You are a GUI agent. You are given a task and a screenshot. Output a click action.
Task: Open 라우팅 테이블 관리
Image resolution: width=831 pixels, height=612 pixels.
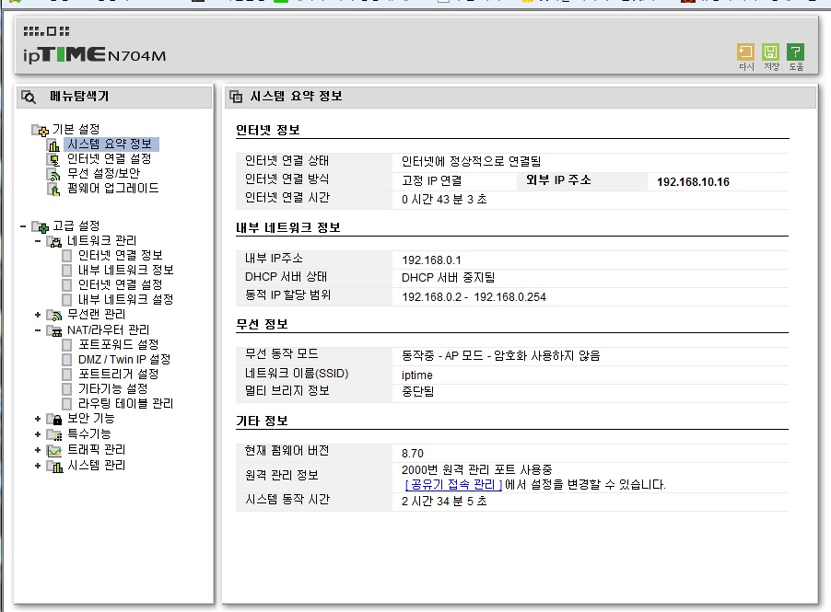[126, 404]
